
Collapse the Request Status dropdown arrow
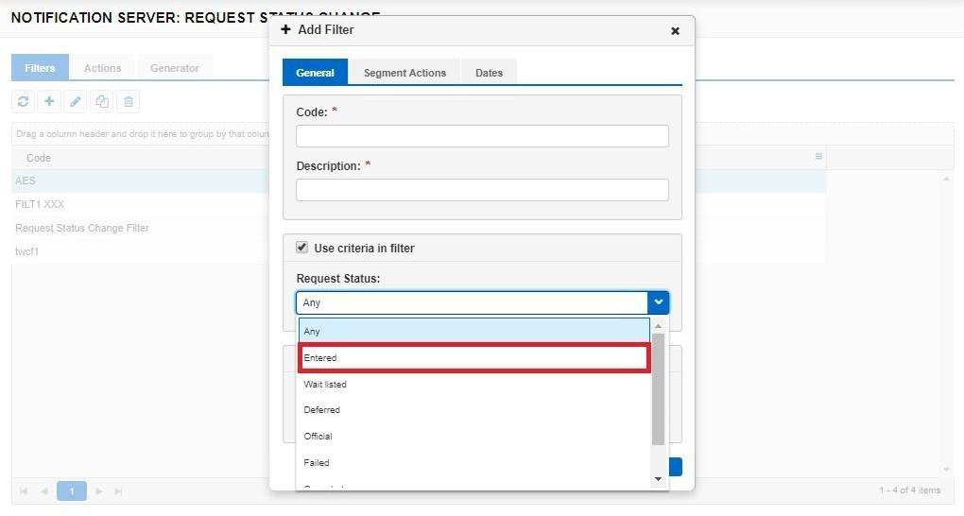click(x=658, y=302)
